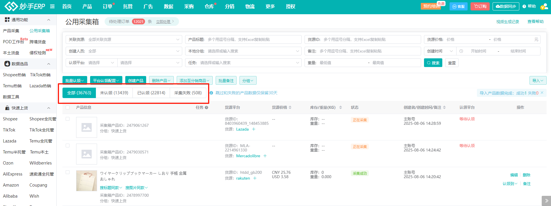Close the import completed notification
The width and height of the screenshot is (551, 206).
(542, 93)
